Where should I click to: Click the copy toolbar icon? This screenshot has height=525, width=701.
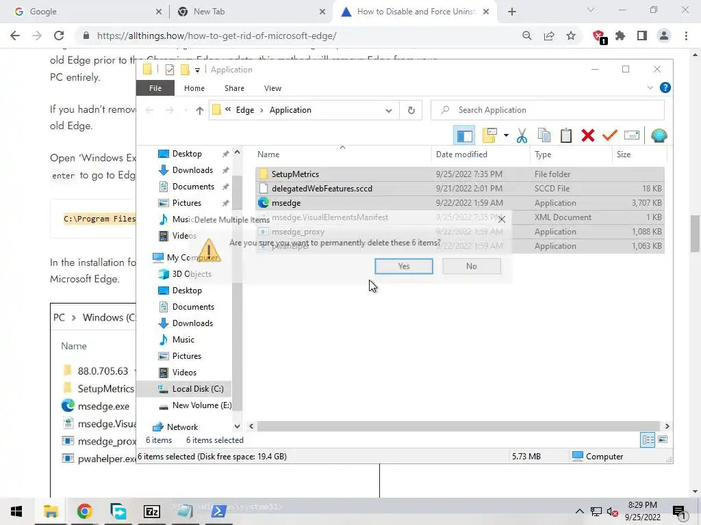pos(544,135)
